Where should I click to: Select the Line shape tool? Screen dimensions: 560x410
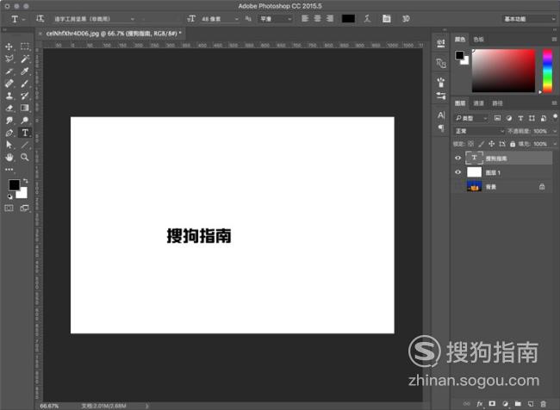(25, 145)
